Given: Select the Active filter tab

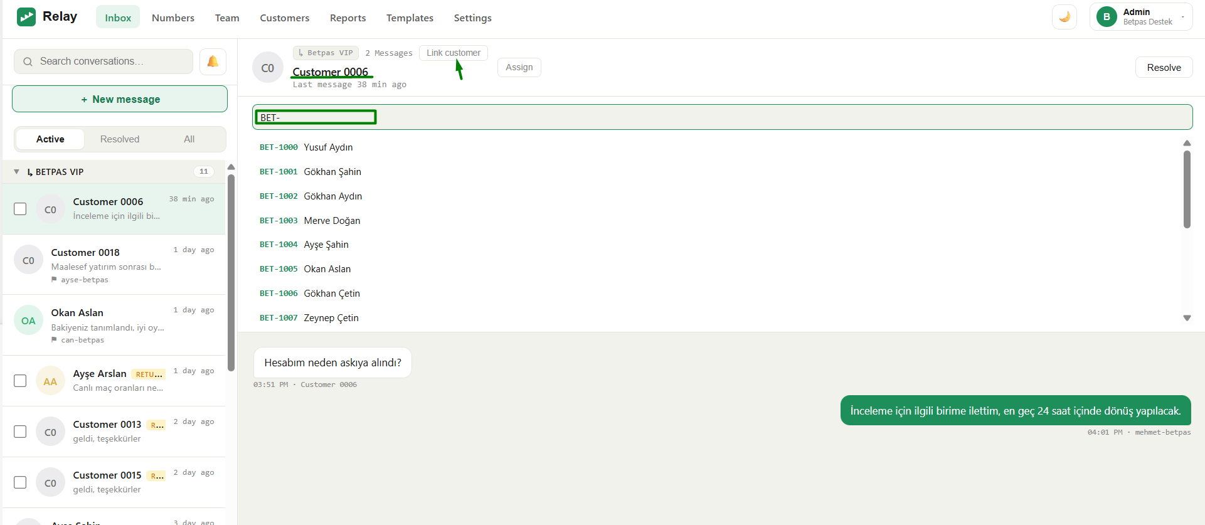Looking at the screenshot, I should pyautogui.click(x=50, y=139).
